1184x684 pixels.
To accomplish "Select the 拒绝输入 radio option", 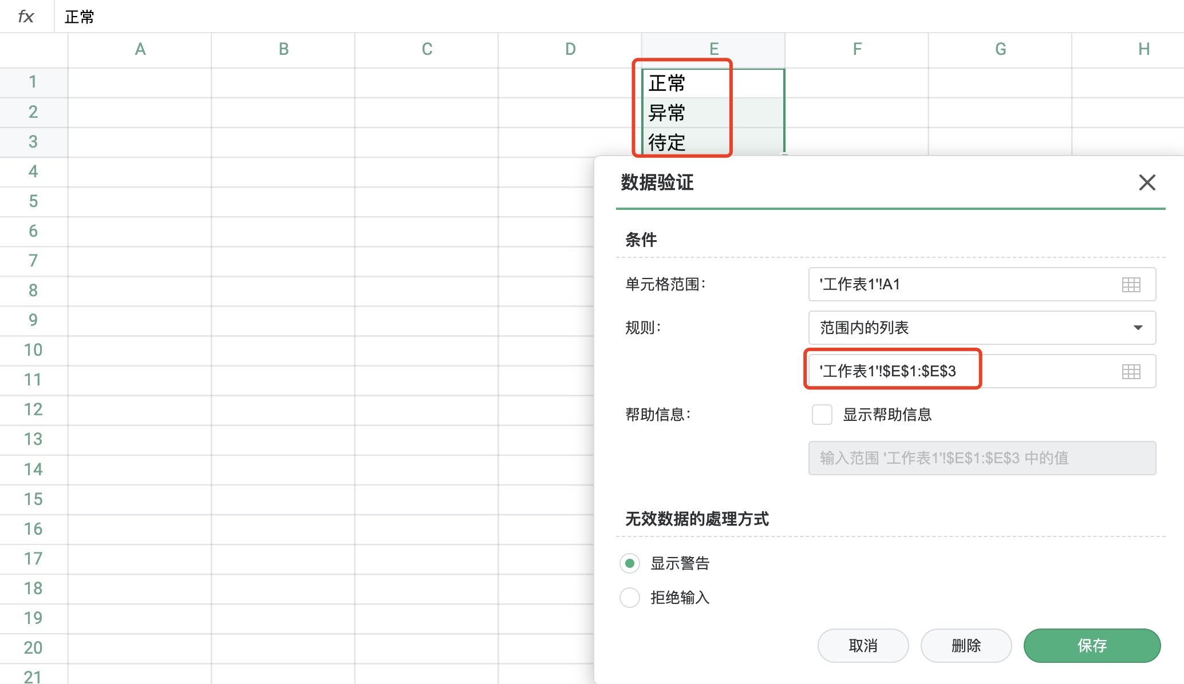I will (x=630, y=598).
